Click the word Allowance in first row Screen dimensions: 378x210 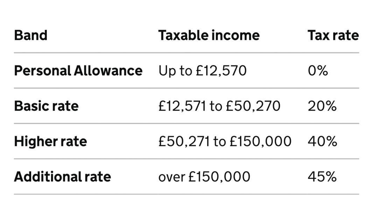coord(108,71)
